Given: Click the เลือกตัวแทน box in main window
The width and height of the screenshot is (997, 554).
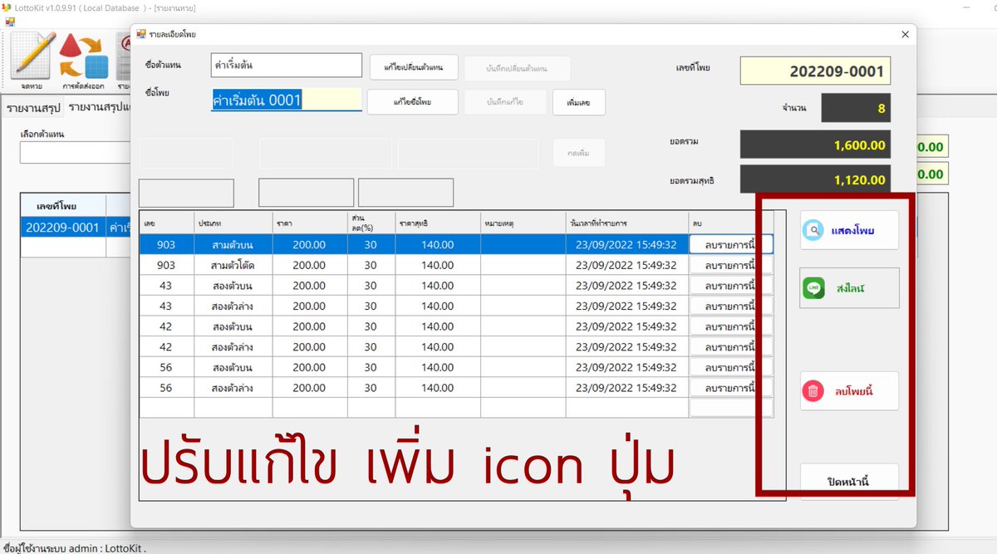Looking at the screenshot, I should point(75,153).
